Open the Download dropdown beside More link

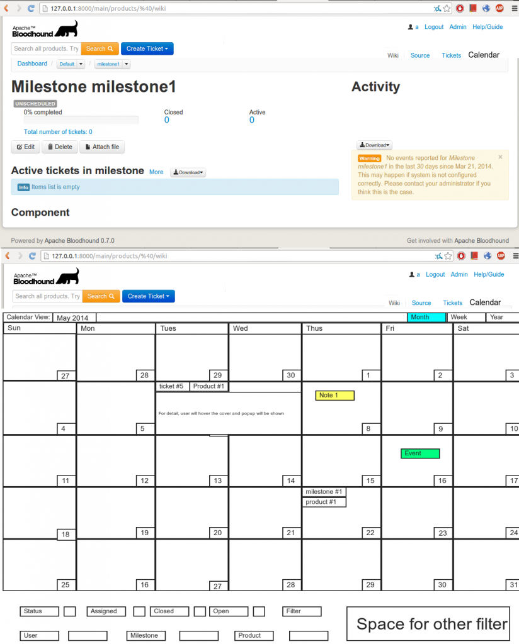(188, 172)
